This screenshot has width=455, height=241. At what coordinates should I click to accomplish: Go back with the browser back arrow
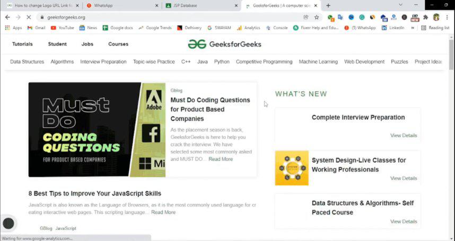[8, 17]
